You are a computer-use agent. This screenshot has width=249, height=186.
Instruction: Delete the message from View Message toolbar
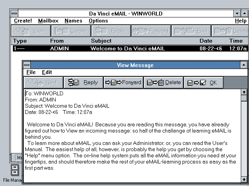coord(163,83)
